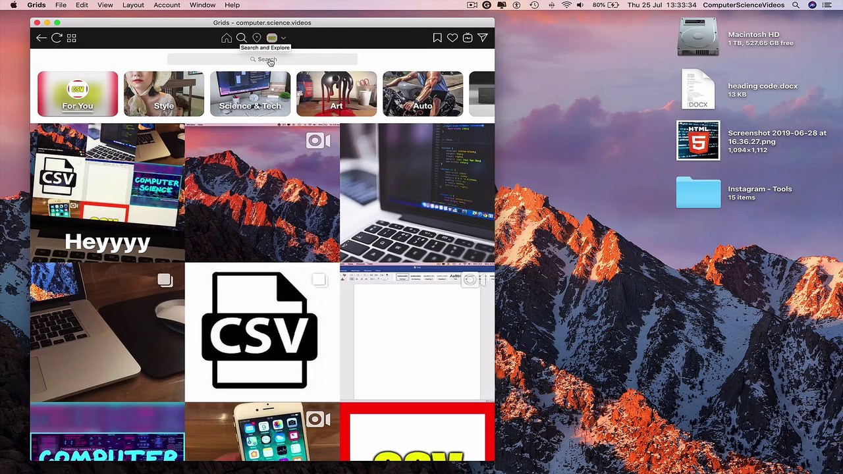The height and width of the screenshot is (474, 843).
Task: Open the screen mirroring display menu icon
Action: tap(502, 5)
